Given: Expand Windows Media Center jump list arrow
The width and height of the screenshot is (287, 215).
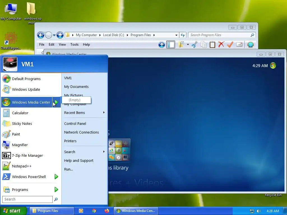Looking at the screenshot, I should tap(57, 102).
